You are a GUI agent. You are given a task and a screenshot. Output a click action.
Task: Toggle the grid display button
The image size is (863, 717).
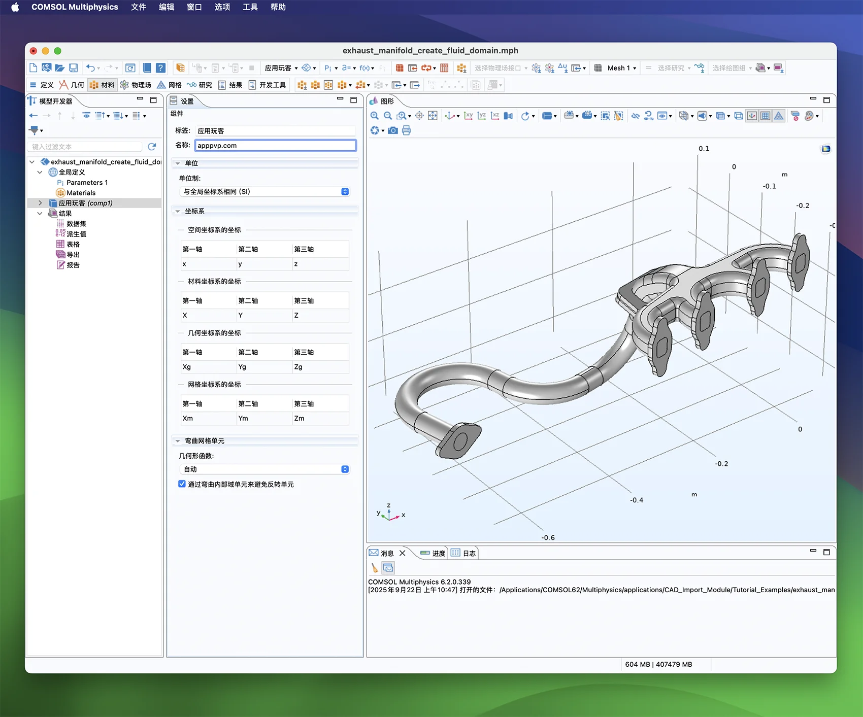(766, 116)
